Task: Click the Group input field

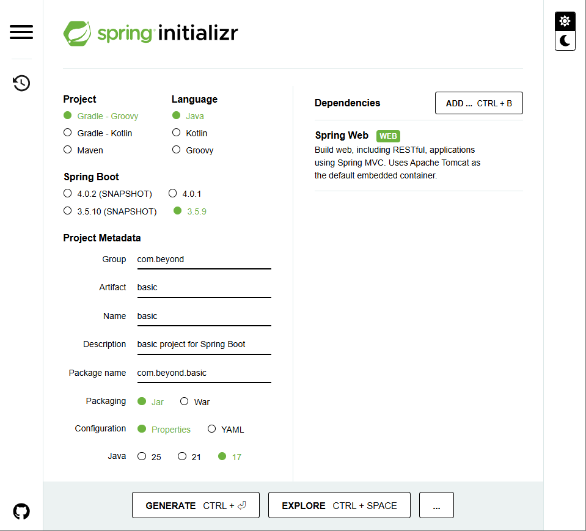Action: pos(204,260)
